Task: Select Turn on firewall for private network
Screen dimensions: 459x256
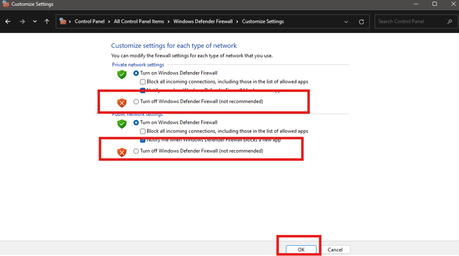Action: (136, 73)
